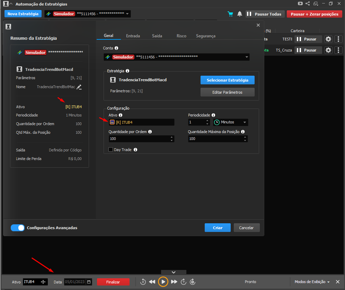Open replay speed timer control
Viewport: 345px width, 290px height.
(x=193, y=282)
